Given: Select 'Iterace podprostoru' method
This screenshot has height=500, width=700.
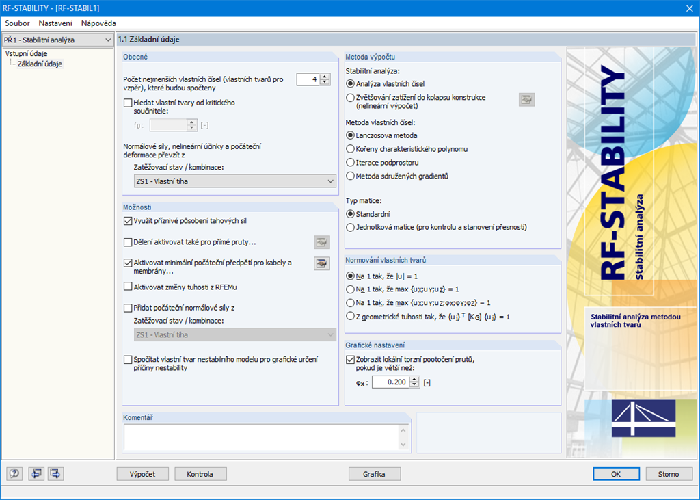Looking at the screenshot, I should 351,163.
